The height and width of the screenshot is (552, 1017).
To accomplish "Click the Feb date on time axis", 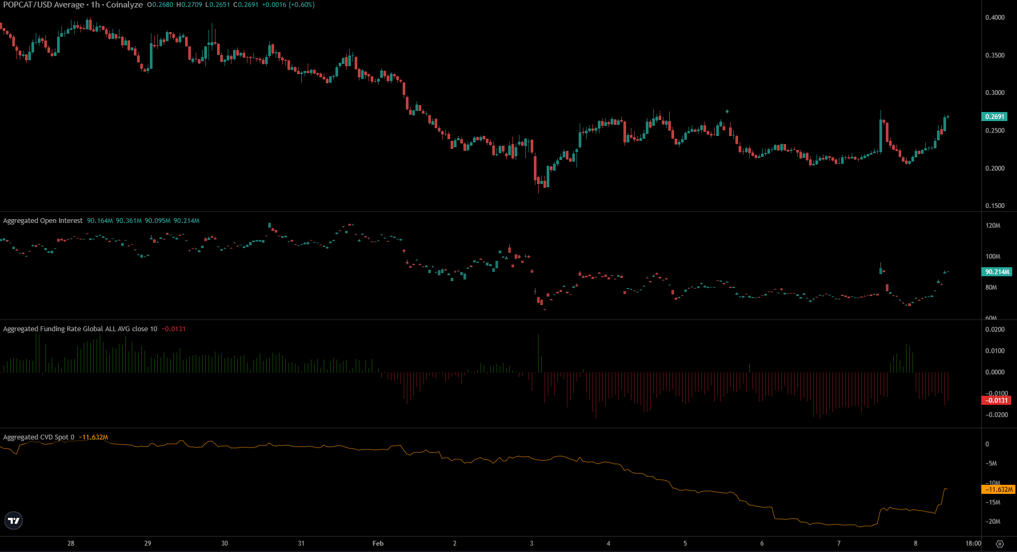I will (x=378, y=543).
